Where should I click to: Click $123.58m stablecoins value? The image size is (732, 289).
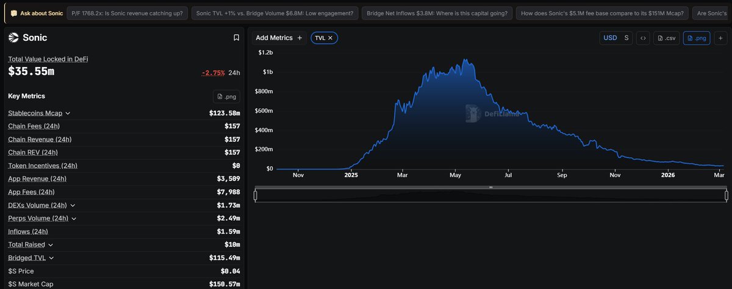click(x=224, y=113)
